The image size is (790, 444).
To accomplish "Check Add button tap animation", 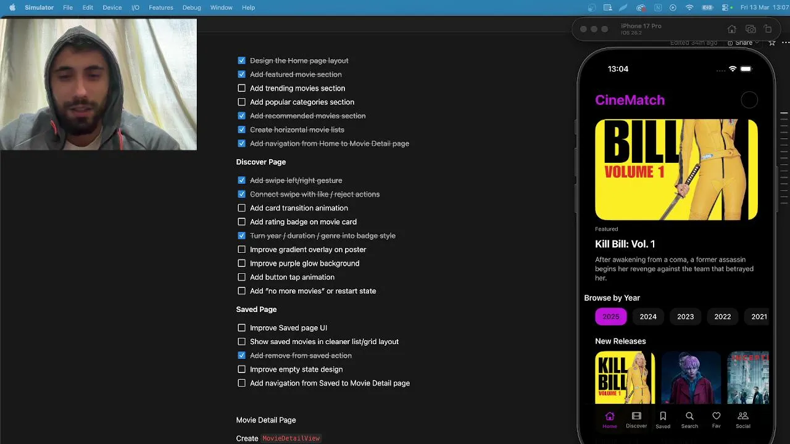I will [x=241, y=277].
